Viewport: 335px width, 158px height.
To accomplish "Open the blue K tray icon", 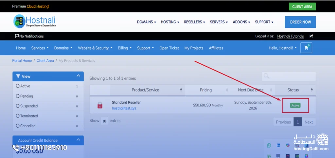I will tap(307, 145).
